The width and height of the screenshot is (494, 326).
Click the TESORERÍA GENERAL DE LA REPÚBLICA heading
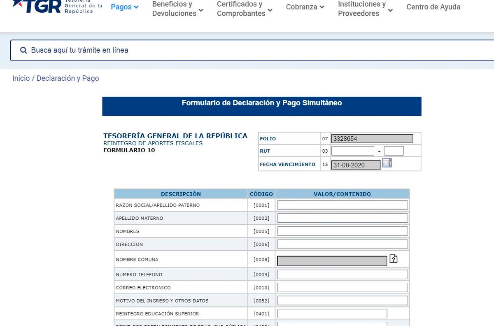pos(175,136)
